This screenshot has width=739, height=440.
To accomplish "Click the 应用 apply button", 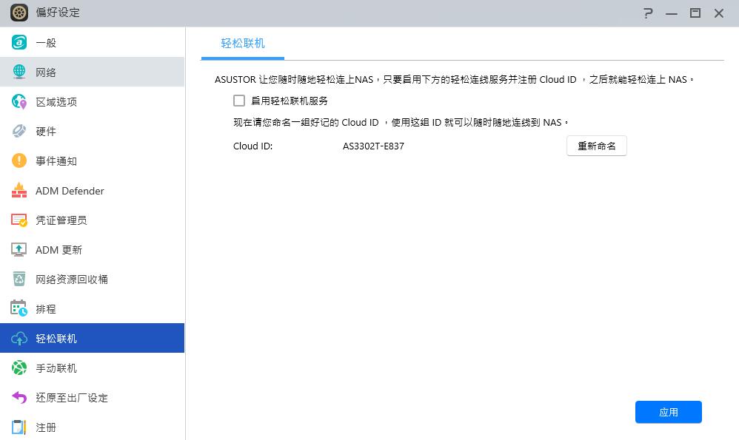I will tap(668, 412).
